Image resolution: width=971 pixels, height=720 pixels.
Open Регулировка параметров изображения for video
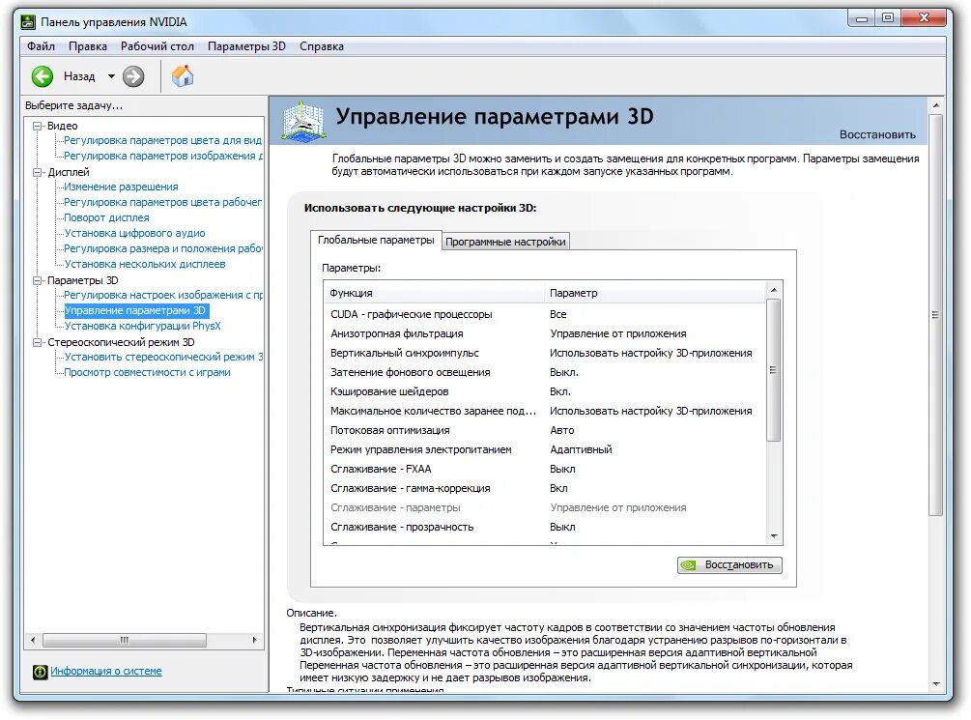[x=163, y=157]
